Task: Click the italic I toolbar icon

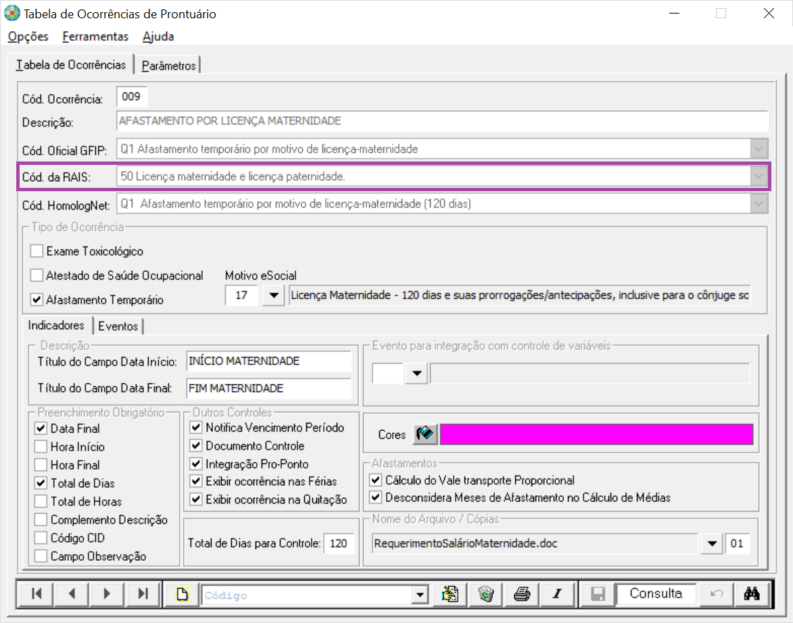Action: coord(557,594)
